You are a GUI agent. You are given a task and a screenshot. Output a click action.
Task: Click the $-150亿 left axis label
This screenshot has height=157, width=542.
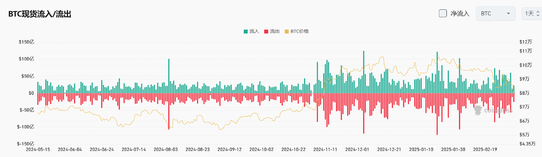25,144
